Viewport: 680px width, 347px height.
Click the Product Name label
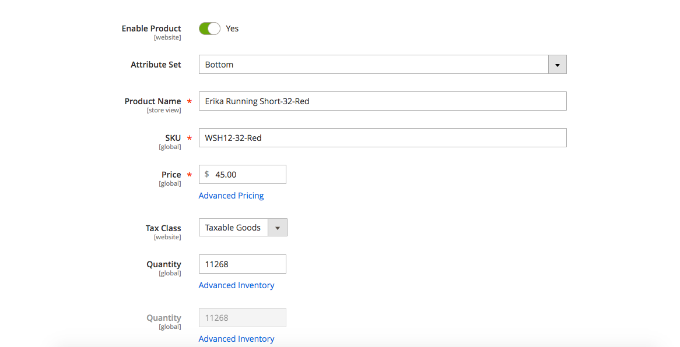click(x=152, y=101)
